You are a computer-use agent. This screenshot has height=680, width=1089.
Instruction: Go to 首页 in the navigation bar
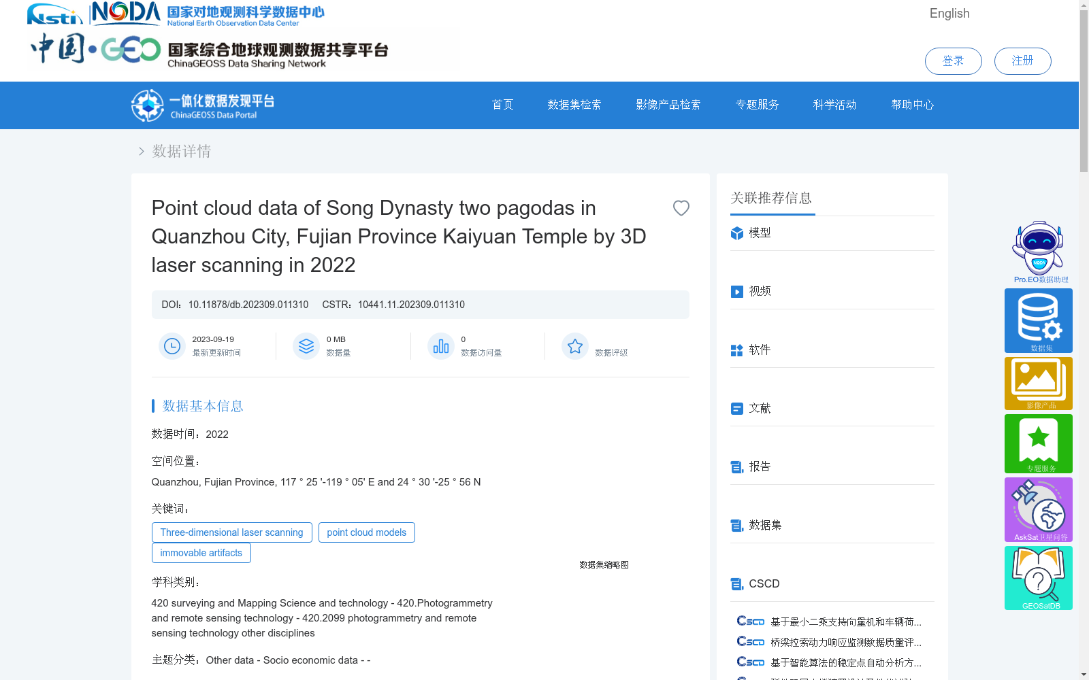[x=502, y=105]
